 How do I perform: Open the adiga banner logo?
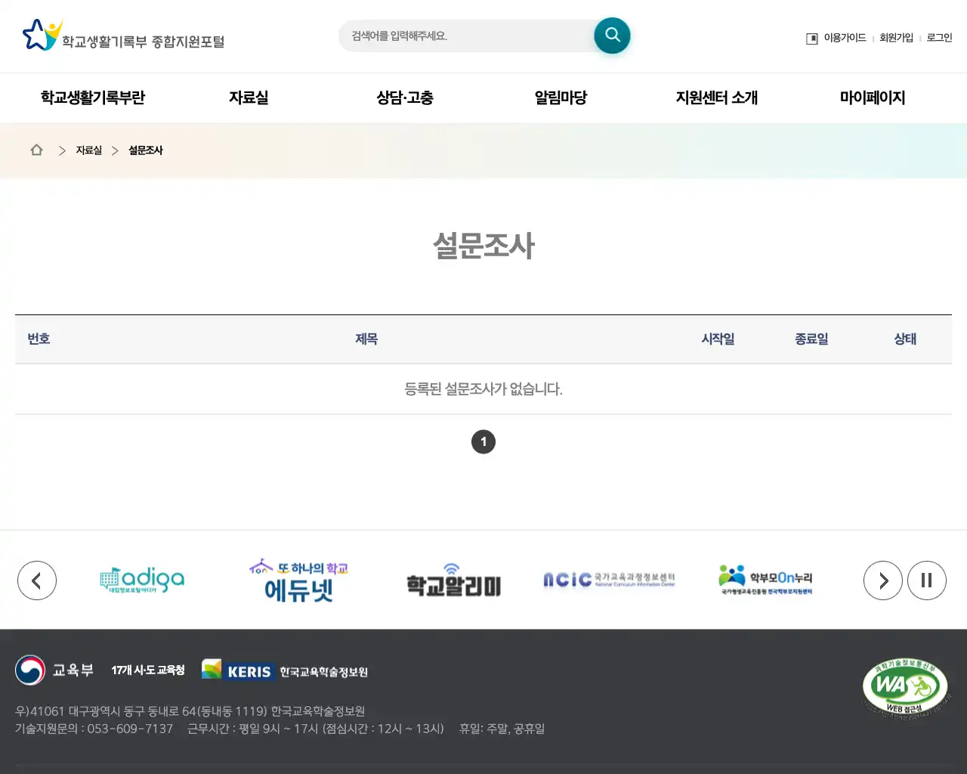click(142, 580)
